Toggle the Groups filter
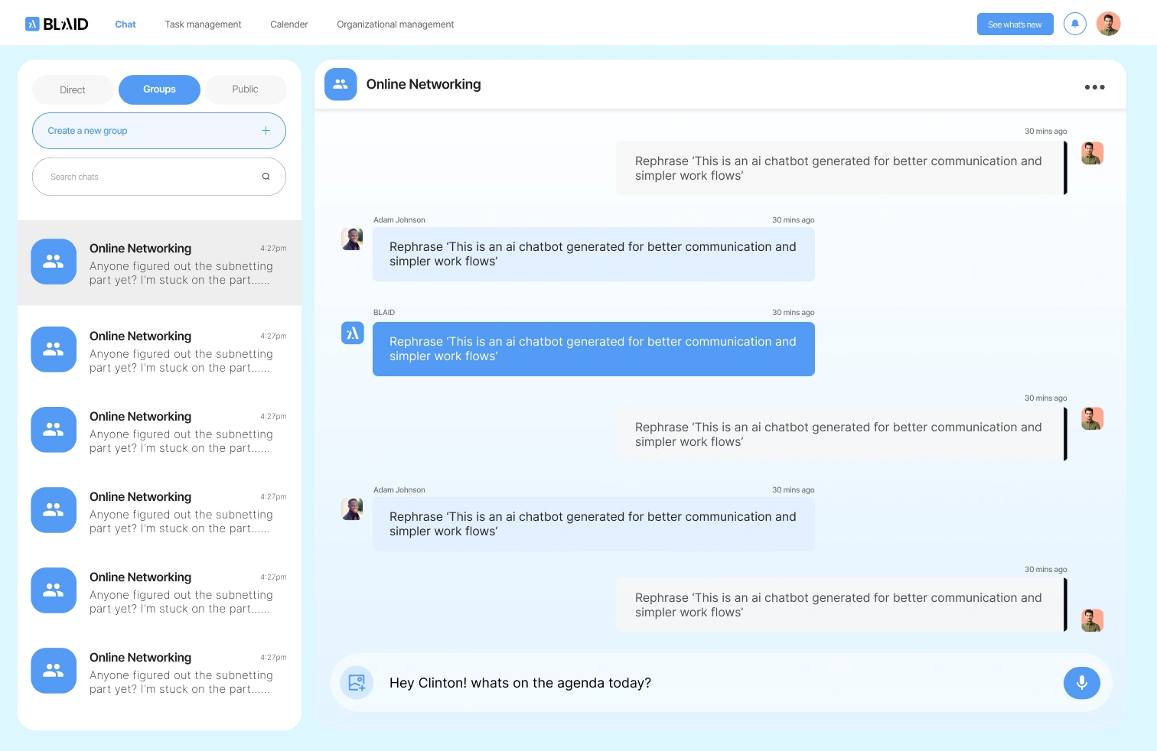The image size is (1157, 751). pos(159,89)
